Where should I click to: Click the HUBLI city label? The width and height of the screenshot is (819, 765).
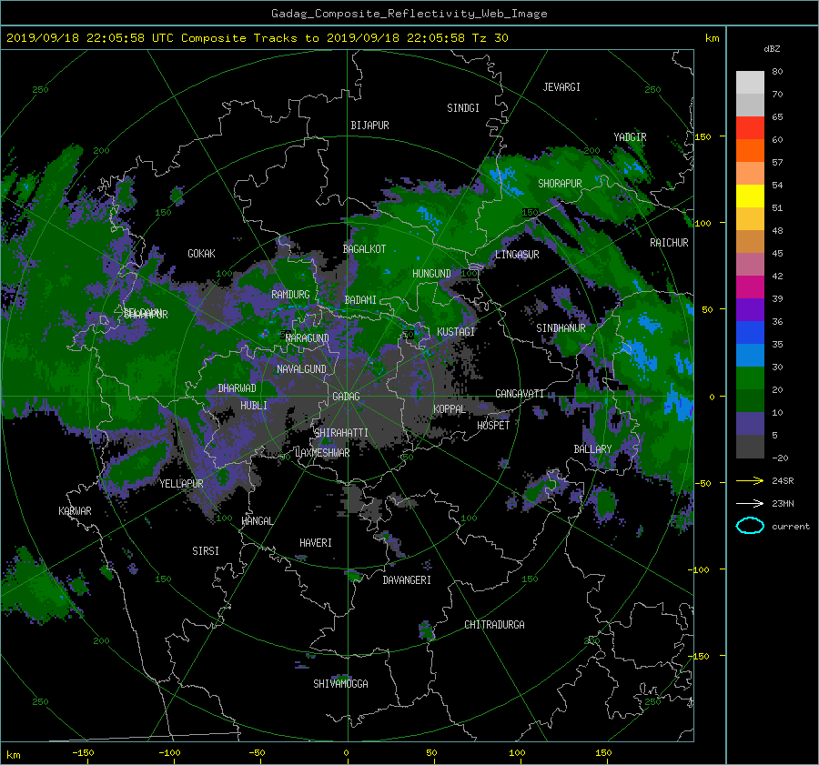click(x=254, y=406)
